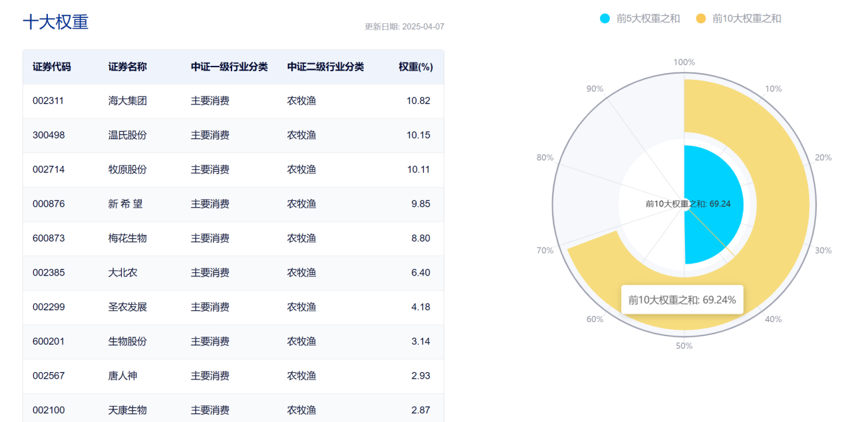The image size is (844, 422).
Task: Select stock code 002299
Action: [49, 307]
